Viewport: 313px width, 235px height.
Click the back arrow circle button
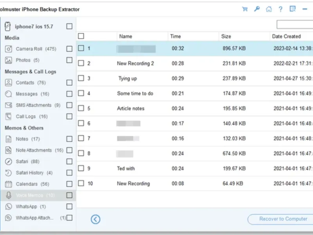coord(95,219)
